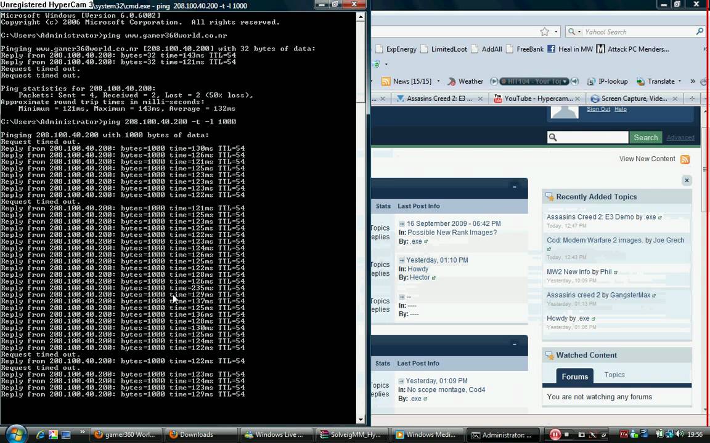Screen dimensions: 710x443
Task: Open Possible New Rank Images? post link
Action: [x=452, y=233]
